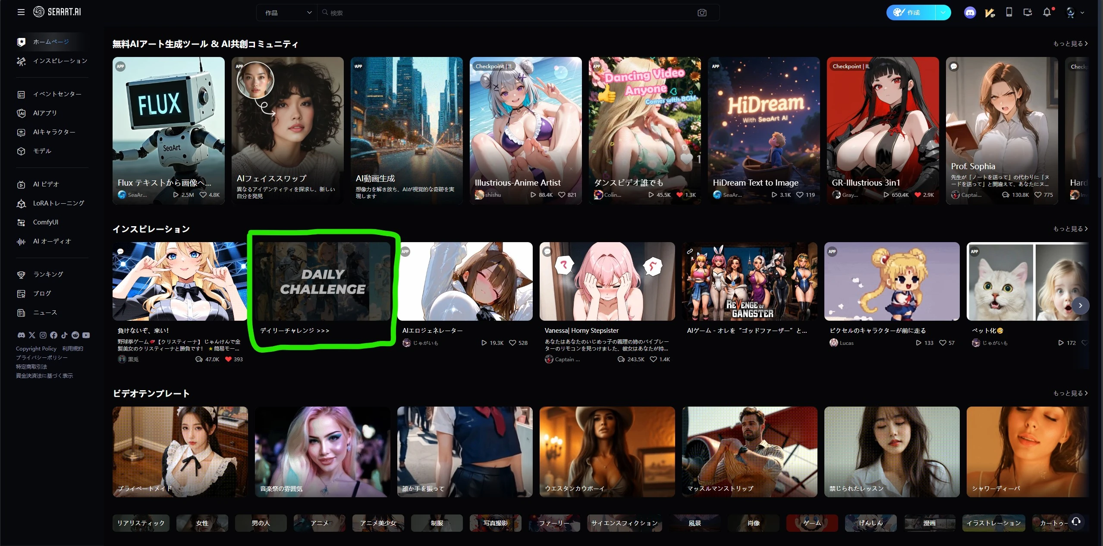Select the アニメ category tag

(319, 523)
